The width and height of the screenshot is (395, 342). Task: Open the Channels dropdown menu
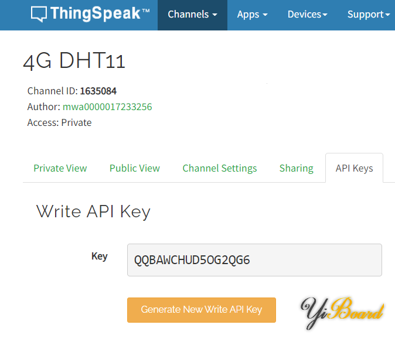tap(192, 15)
